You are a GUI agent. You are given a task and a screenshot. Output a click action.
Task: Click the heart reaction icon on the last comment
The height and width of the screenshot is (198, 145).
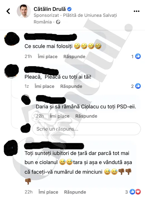tap(138, 192)
